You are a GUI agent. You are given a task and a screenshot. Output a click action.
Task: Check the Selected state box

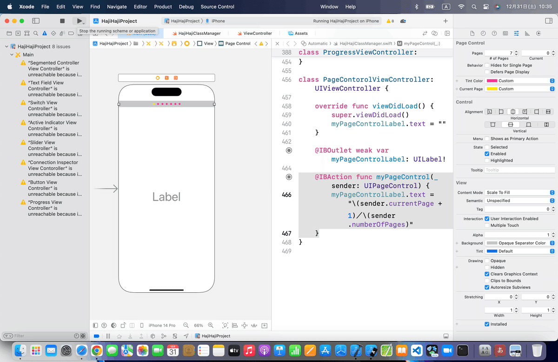[487, 147]
